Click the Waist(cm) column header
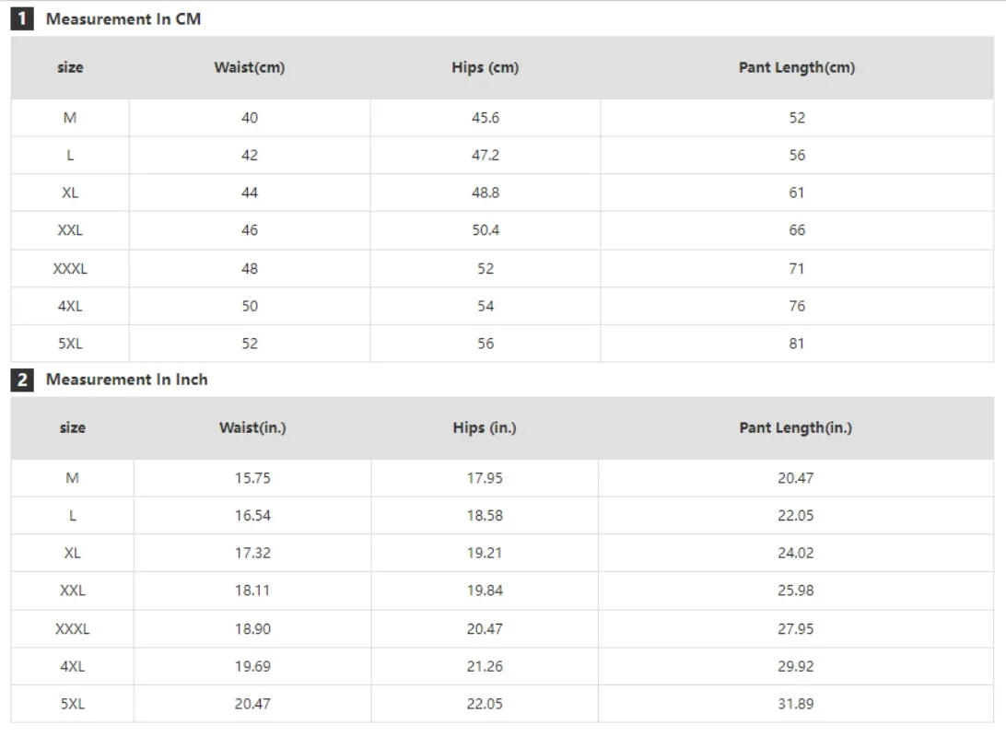This screenshot has height=737, width=1006. click(x=250, y=67)
